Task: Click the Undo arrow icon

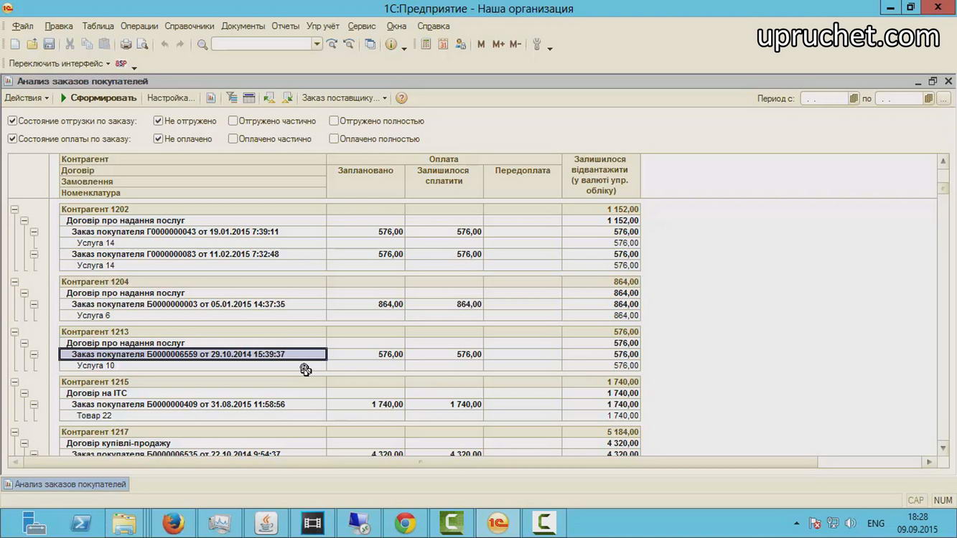Action: [x=164, y=44]
